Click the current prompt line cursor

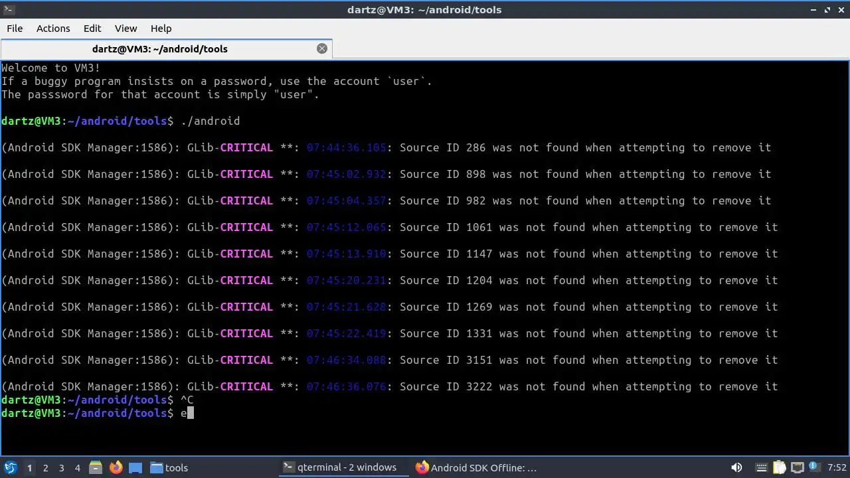(x=191, y=413)
